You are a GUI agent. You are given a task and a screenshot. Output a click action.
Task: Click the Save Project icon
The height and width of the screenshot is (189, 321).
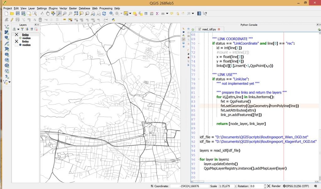click(x=18, y=13)
